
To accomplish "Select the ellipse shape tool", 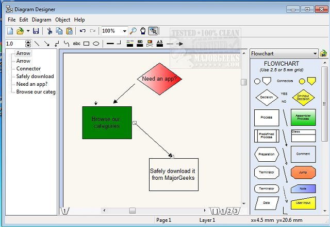I will [96, 44].
